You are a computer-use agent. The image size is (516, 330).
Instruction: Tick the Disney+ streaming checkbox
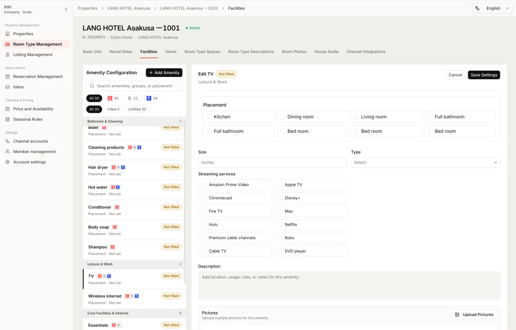click(280, 198)
